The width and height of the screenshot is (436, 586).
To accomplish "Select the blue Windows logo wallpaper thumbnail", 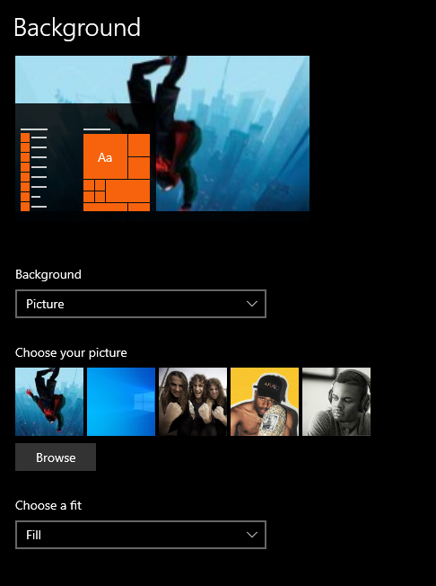I will [x=121, y=402].
